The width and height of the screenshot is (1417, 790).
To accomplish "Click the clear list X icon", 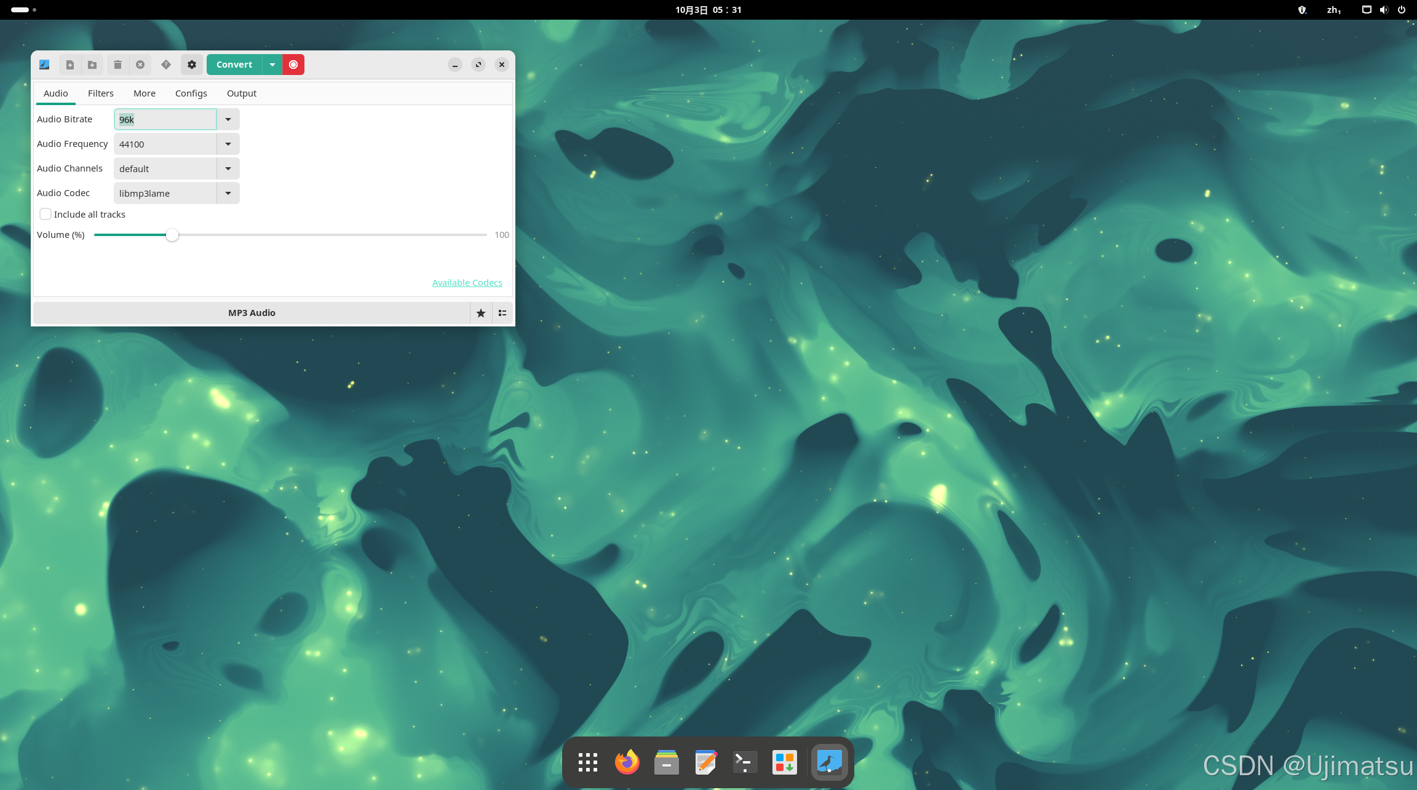I will [140, 65].
